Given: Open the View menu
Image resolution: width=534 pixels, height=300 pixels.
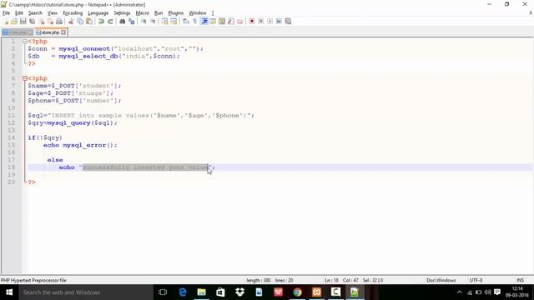Looking at the screenshot, I should point(52,13).
